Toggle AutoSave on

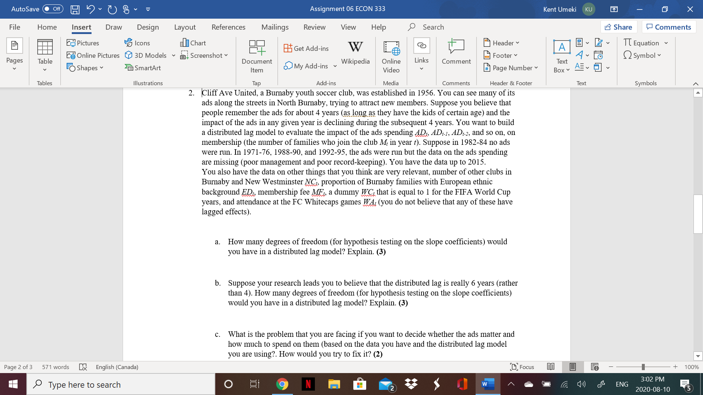[x=52, y=9]
